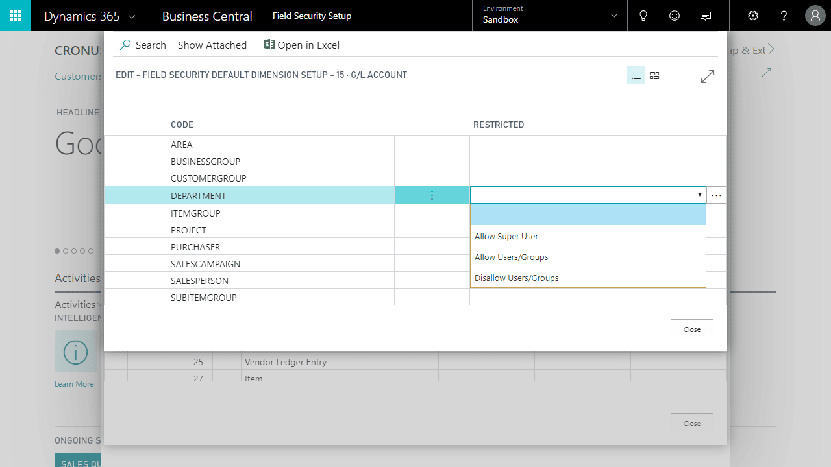Choose Allow Users/Groups option
Viewport: 831px width, 467px height.
click(x=588, y=257)
